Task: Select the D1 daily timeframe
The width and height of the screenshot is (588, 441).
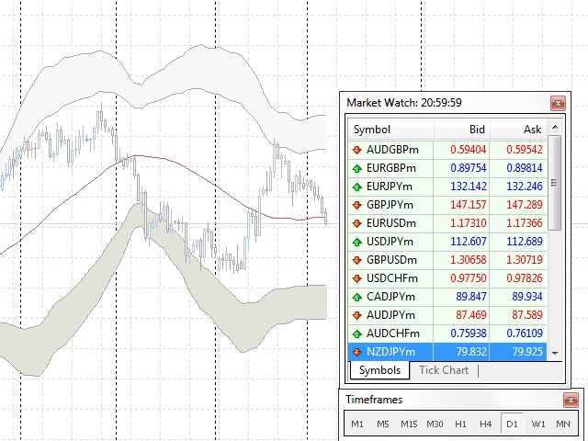Action: (x=512, y=424)
